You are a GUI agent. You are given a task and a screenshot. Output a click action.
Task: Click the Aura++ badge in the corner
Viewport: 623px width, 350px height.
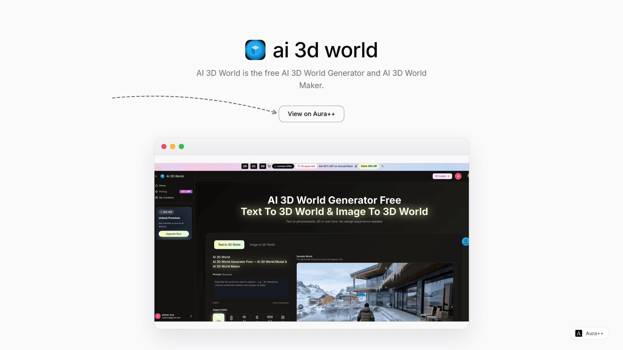(x=589, y=333)
